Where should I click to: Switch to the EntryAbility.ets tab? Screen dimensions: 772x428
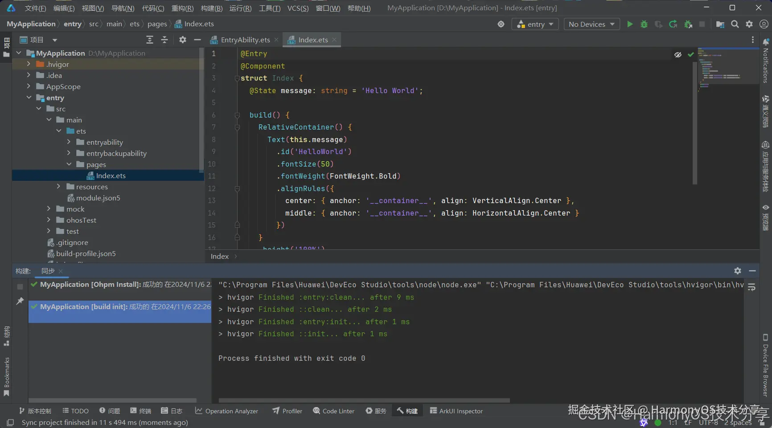pyautogui.click(x=245, y=40)
